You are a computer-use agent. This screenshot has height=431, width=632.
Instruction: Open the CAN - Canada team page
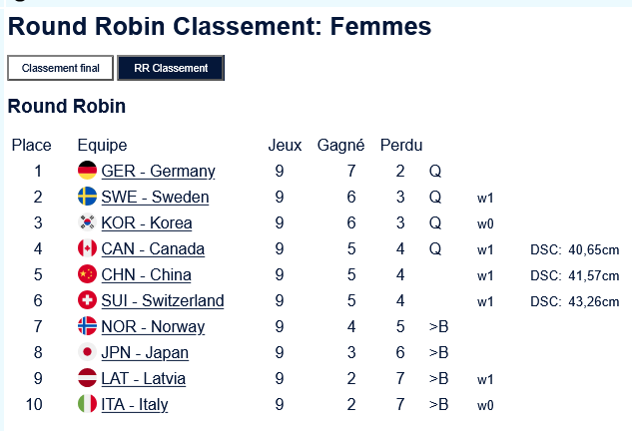click(153, 249)
